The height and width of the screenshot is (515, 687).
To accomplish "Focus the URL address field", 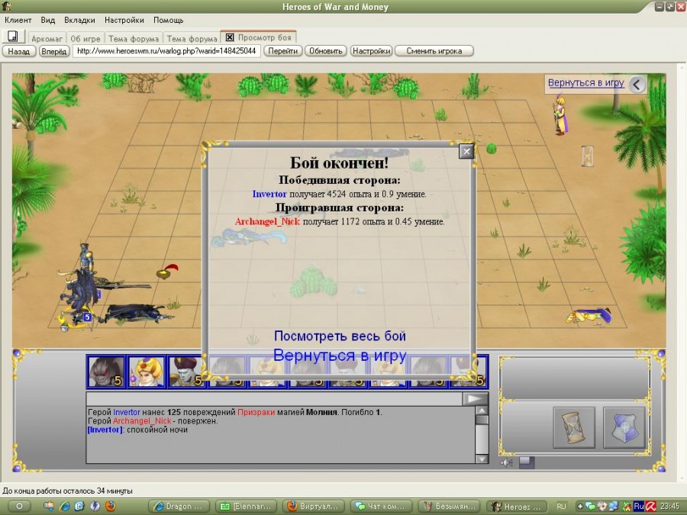I will coord(166,51).
